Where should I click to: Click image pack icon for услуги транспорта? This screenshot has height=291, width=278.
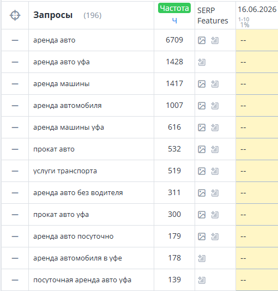[x=202, y=171]
